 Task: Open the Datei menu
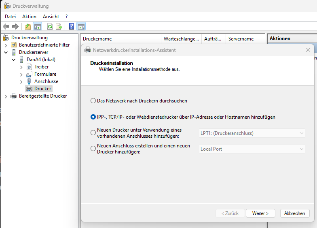pos(11,16)
